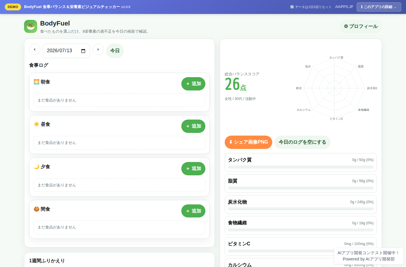This screenshot has width=406, height=267.
Task: Open このアプリの詳細 link in header
Action: [x=379, y=7]
